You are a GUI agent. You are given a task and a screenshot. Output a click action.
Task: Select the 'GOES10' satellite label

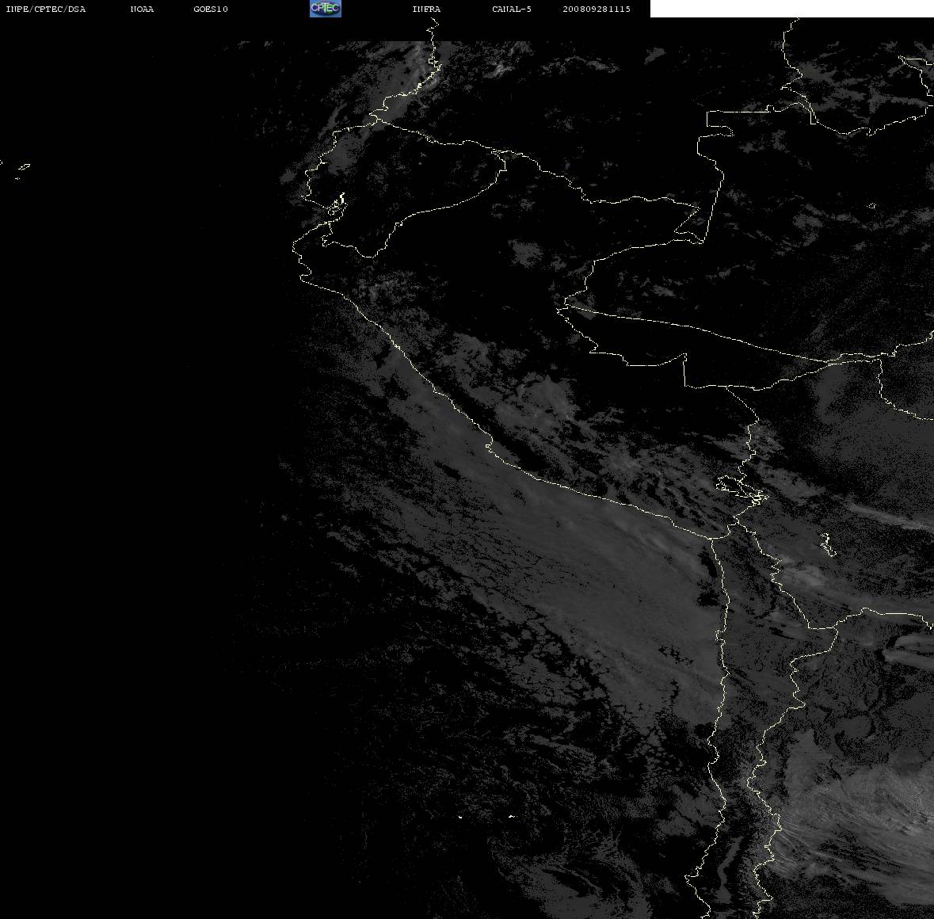[211, 9]
